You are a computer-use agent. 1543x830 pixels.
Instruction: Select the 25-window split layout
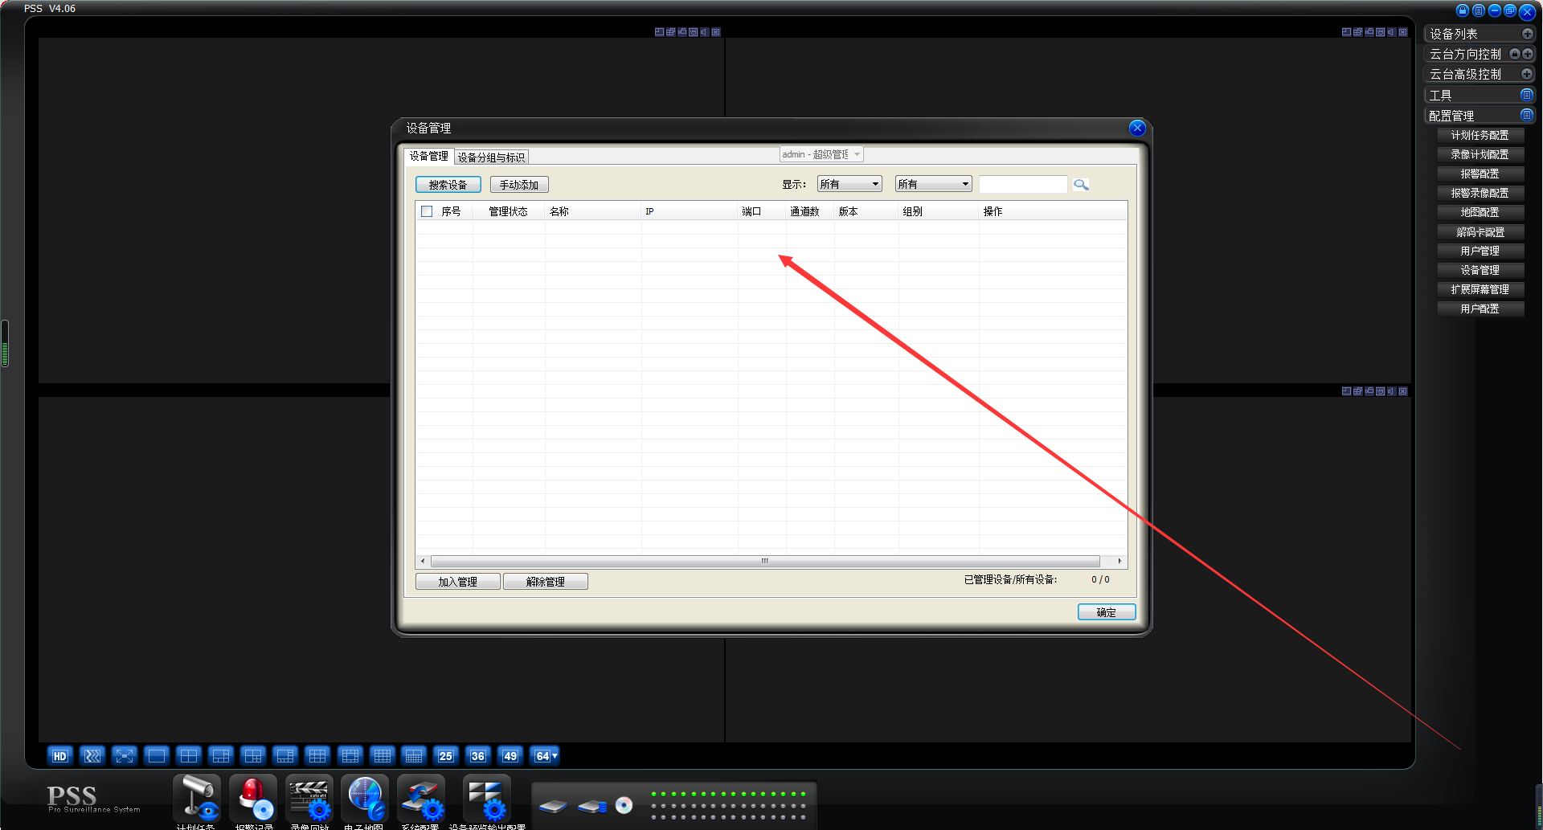point(445,756)
